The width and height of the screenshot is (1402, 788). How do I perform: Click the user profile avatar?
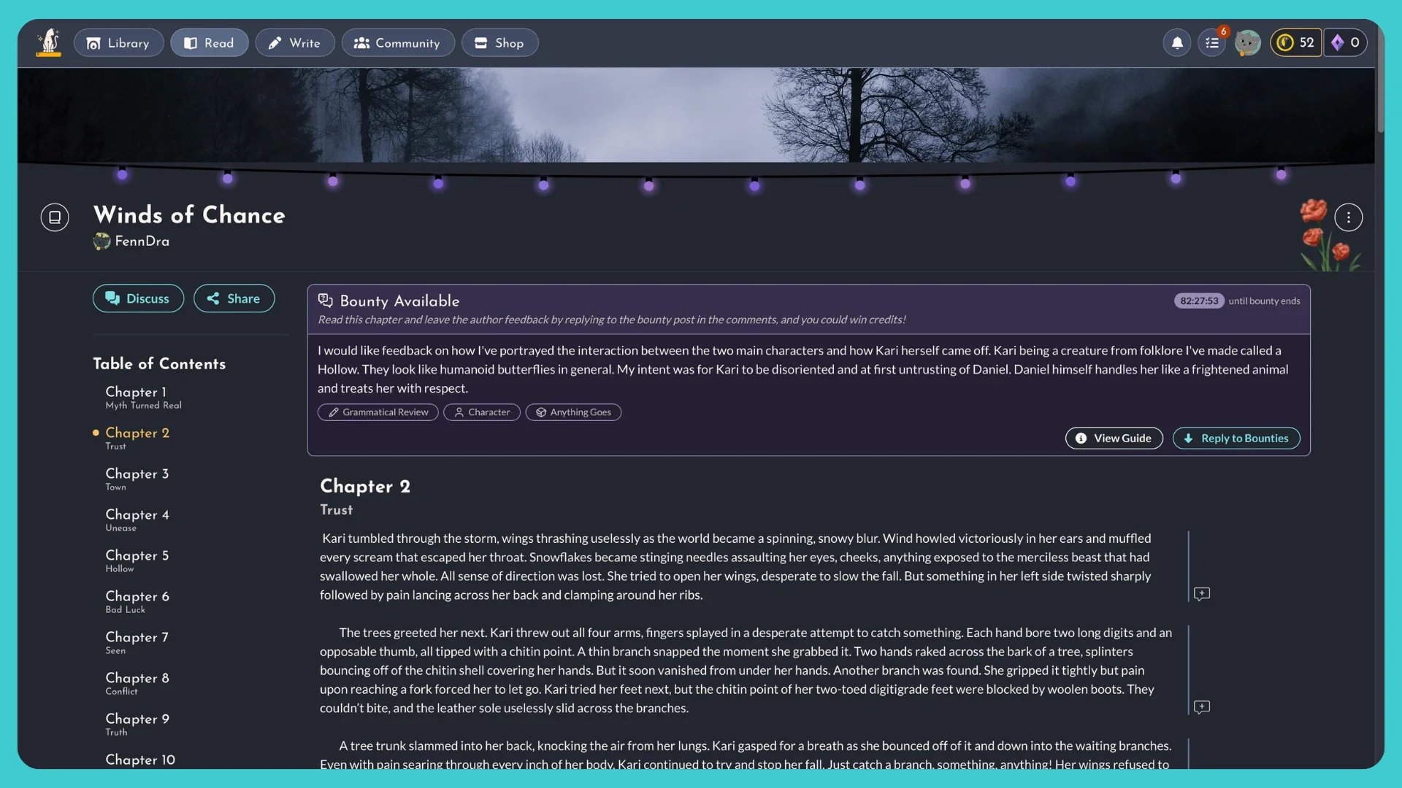[x=1247, y=43]
